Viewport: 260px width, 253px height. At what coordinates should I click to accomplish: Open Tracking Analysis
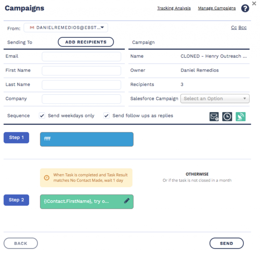[x=174, y=8]
